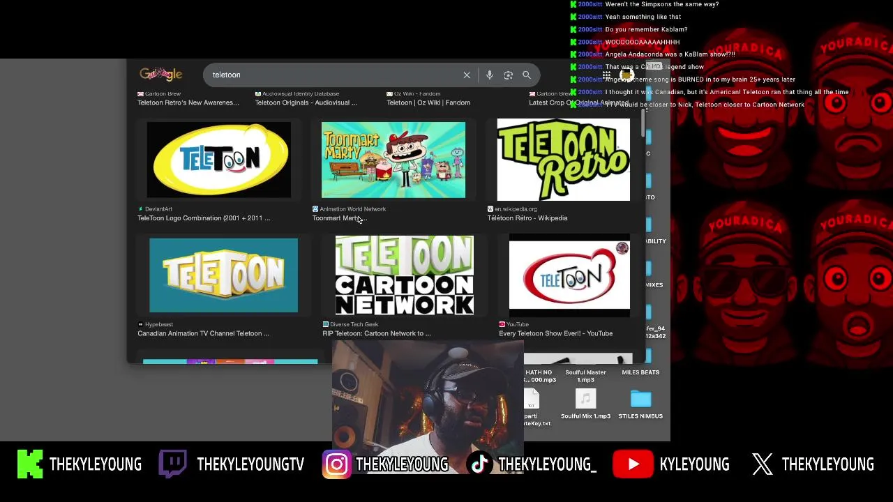The width and height of the screenshot is (893, 502).
Task: Click the Instagram logo in bottom banner
Action: [x=336, y=464]
